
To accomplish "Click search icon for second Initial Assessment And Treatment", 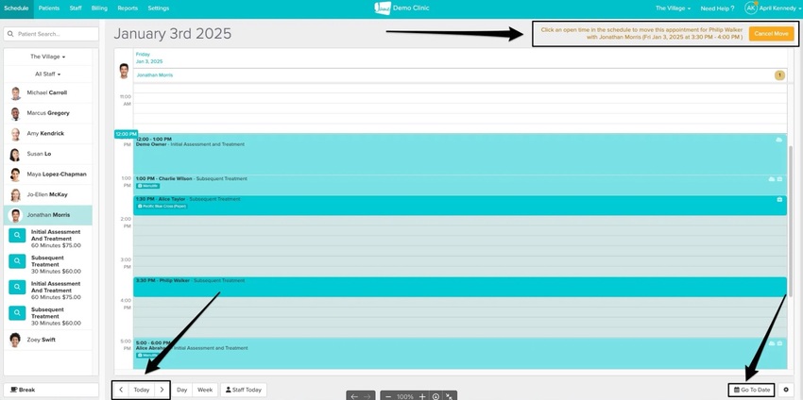I will click(17, 287).
